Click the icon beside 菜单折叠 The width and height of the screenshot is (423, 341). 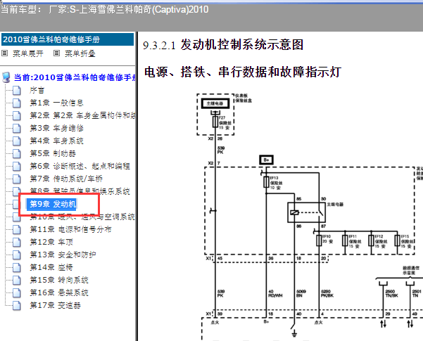[56, 53]
